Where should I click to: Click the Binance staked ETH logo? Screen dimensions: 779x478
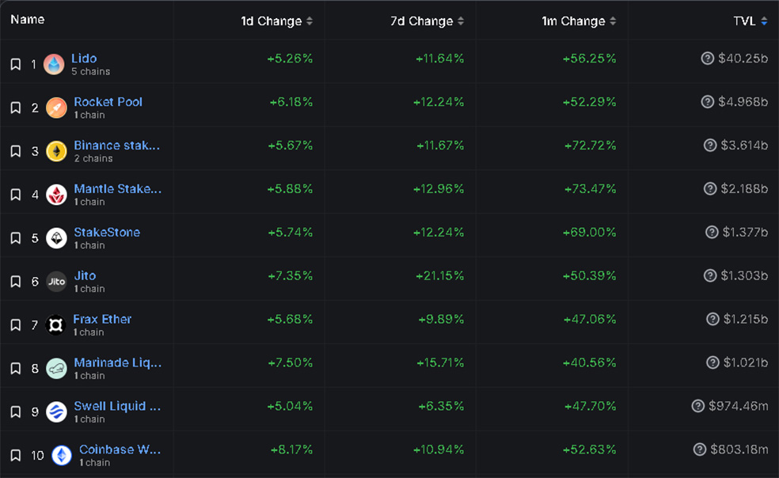(x=56, y=151)
